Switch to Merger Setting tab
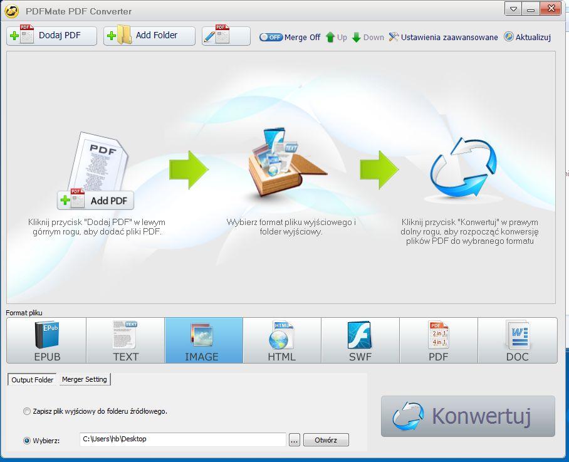569x462 pixels. coord(85,379)
